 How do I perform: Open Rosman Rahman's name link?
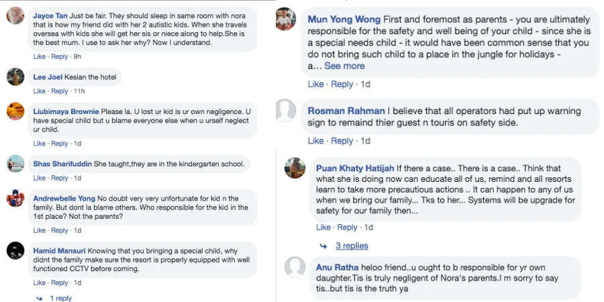[x=346, y=110]
